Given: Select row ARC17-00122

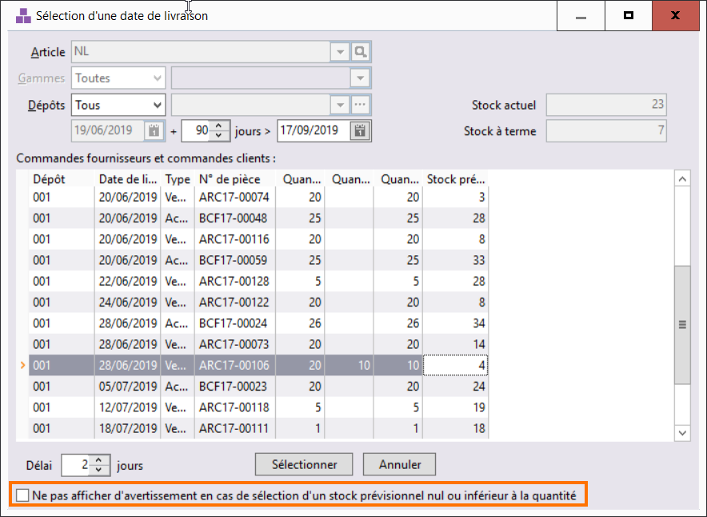Looking at the screenshot, I should coord(258,303).
